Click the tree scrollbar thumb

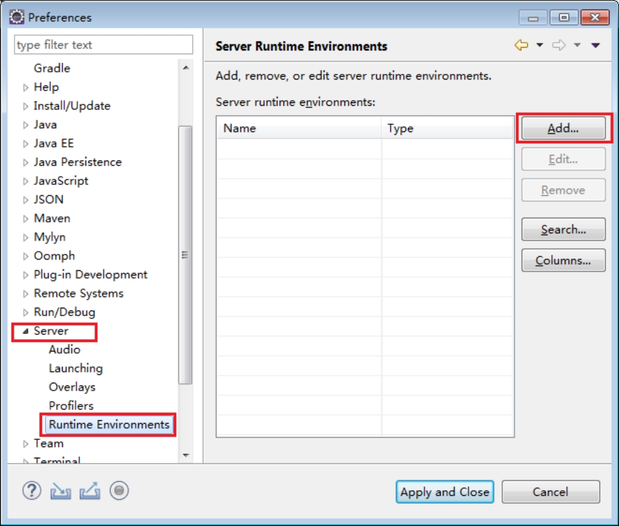click(x=185, y=255)
